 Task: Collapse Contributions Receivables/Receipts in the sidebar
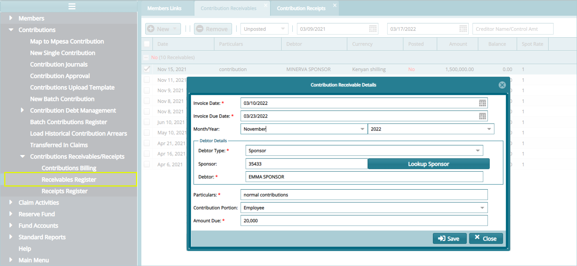click(x=22, y=156)
